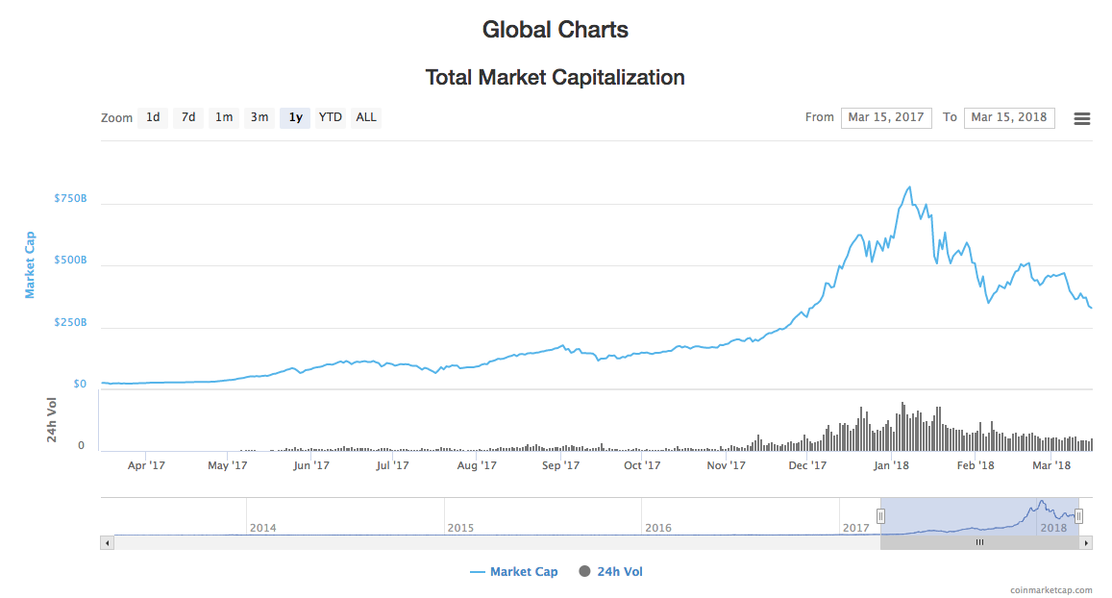Click the 2015 area in navigator timeline

point(500,517)
